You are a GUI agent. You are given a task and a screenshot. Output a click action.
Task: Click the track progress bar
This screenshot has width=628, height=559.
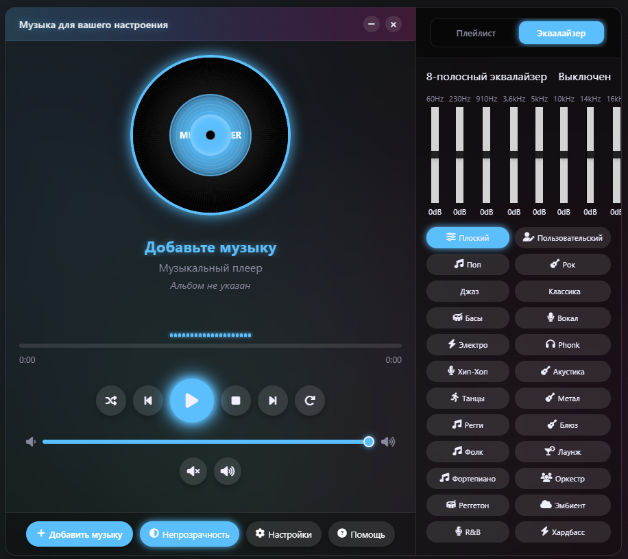pyautogui.click(x=210, y=346)
